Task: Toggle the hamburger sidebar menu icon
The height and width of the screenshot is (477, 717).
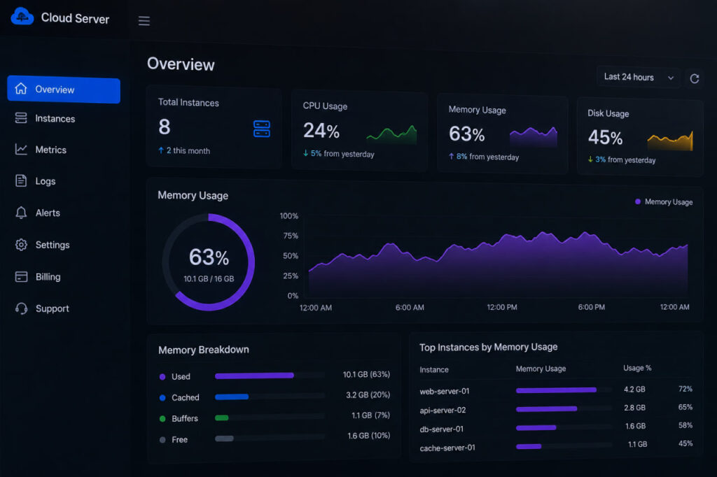Action: point(144,21)
